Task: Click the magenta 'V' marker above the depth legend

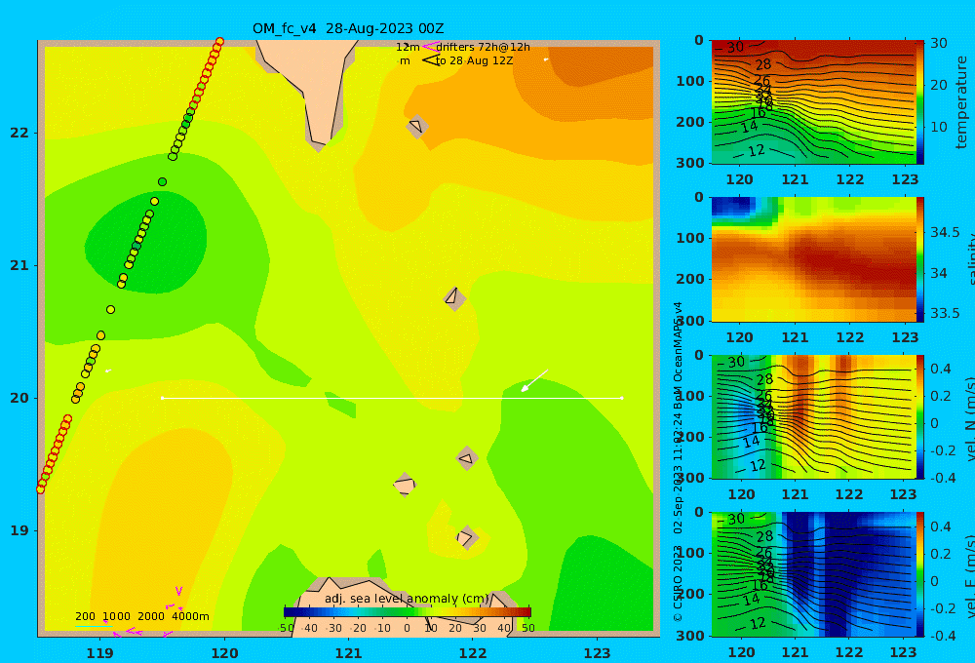Action: click(178, 591)
